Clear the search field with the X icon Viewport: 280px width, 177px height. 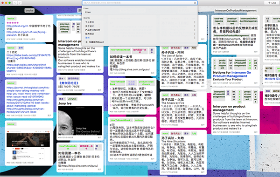pos(195,3)
